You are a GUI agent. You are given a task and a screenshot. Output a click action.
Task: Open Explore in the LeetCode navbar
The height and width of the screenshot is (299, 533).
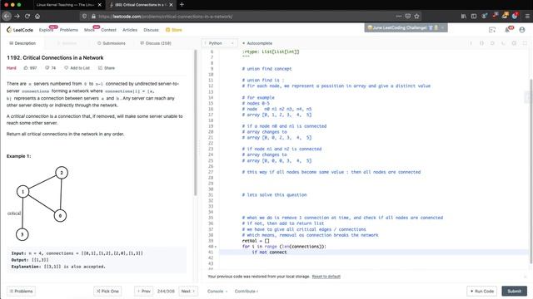point(46,30)
